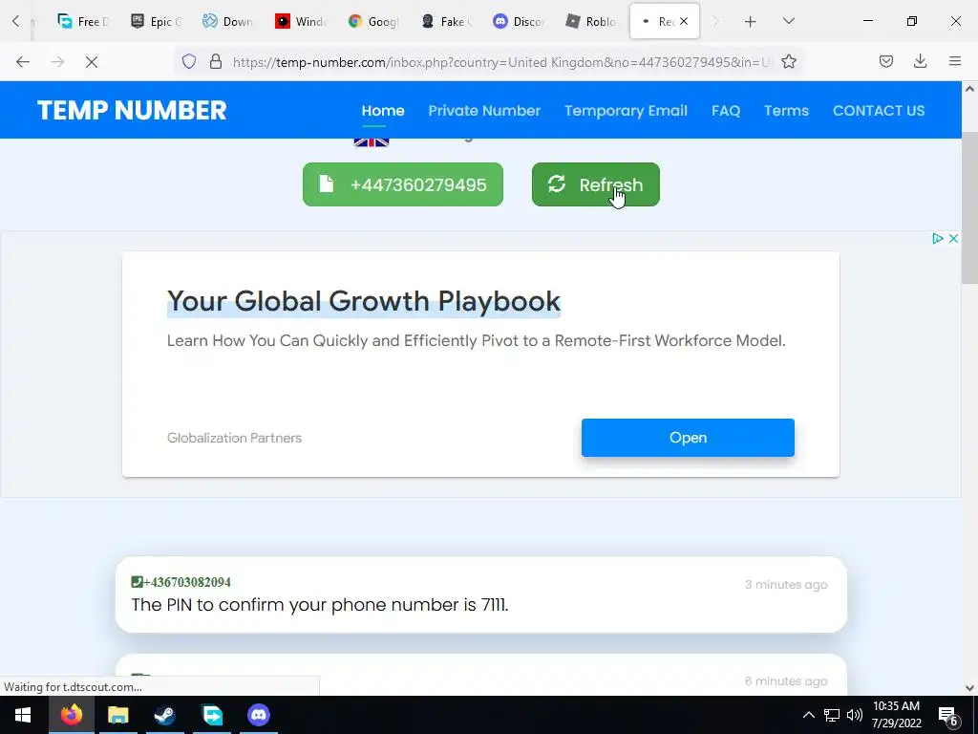This screenshot has height=734, width=978.
Task: Open the FAQ menu item
Action: 726,111
